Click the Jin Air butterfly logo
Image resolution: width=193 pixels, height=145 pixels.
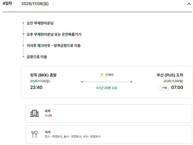pos(102,75)
